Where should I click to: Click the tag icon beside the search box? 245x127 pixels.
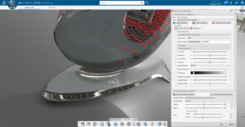(147, 3)
